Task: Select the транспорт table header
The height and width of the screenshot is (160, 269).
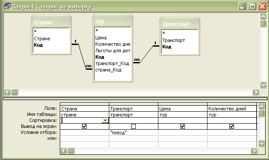Action: click(x=180, y=24)
